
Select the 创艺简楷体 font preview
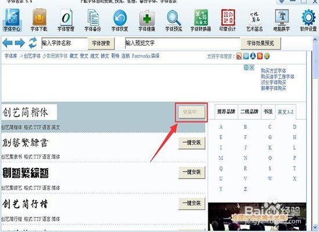(29, 112)
